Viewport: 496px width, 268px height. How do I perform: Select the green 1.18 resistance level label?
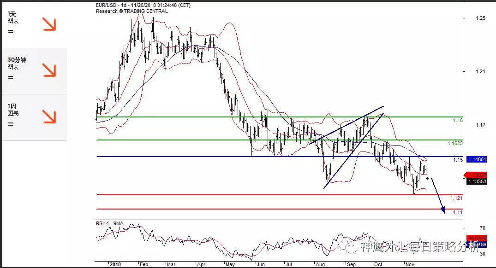click(457, 120)
